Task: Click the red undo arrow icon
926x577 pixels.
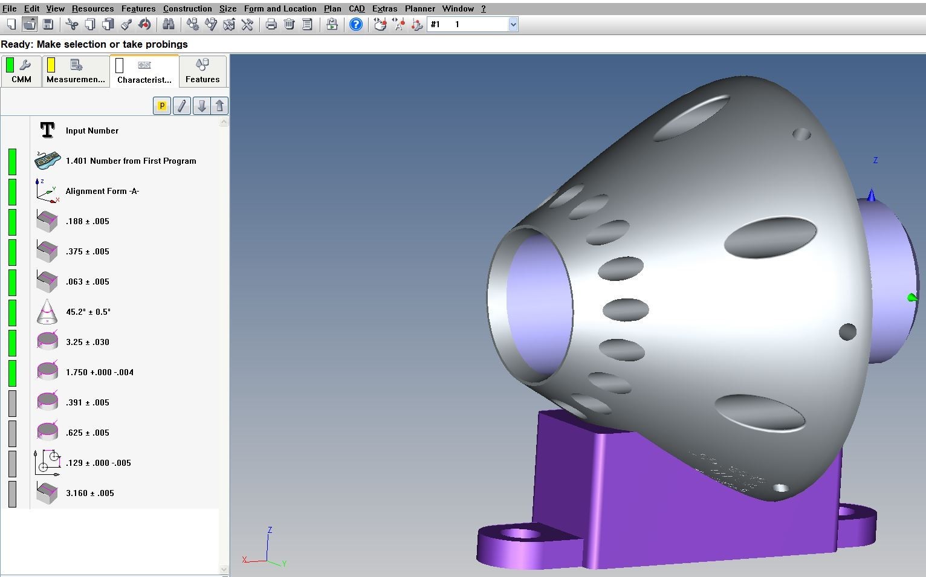Action: tap(144, 24)
